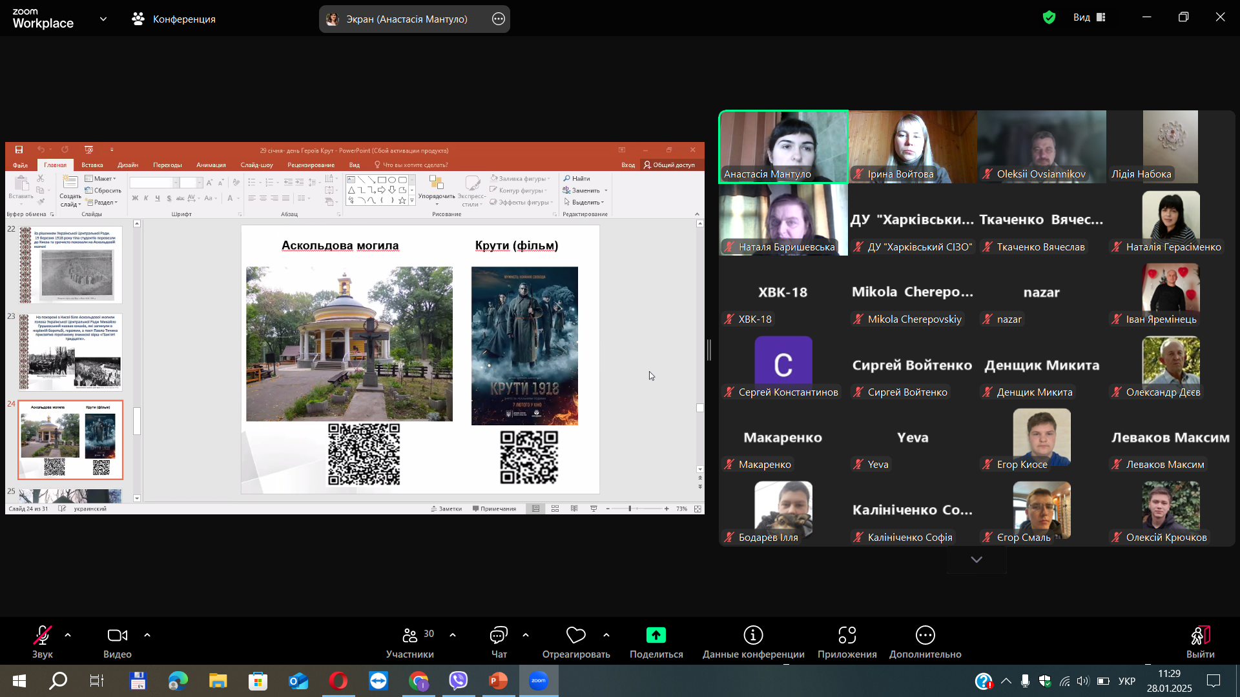Image resolution: width=1240 pixels, height=697 pixels.
Task: Open Viber from the taskbar
Action: (x=459, y=681)
